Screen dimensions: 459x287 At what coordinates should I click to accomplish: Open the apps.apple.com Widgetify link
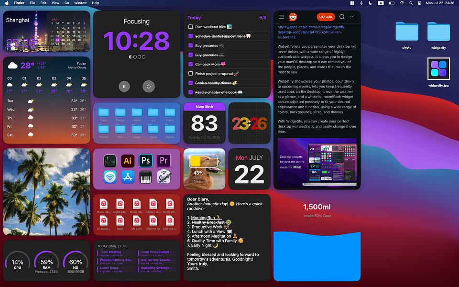click(311, 32)
